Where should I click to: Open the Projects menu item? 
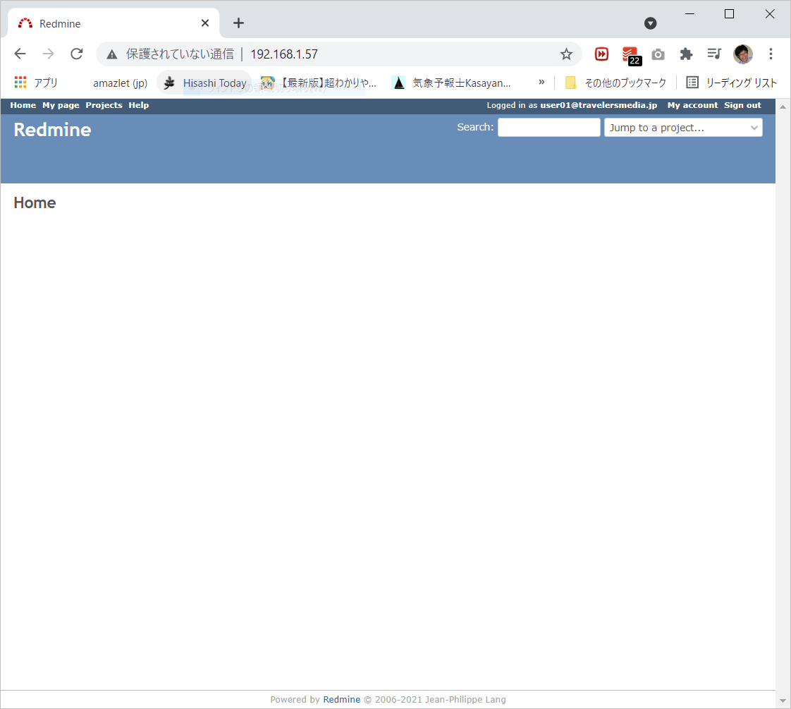[104, 105]
